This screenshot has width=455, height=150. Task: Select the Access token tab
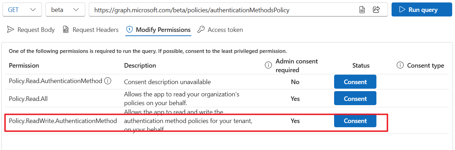tap(220, 30)
